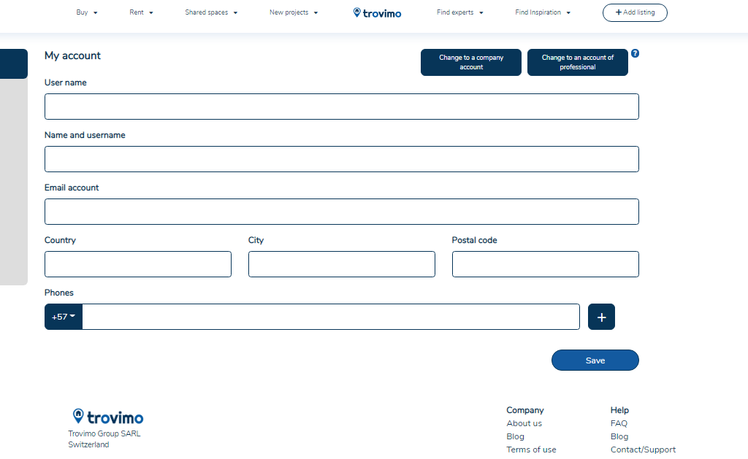Expand the New projects menu
Viewport: 748px width, 459px height.
[294, 12]
